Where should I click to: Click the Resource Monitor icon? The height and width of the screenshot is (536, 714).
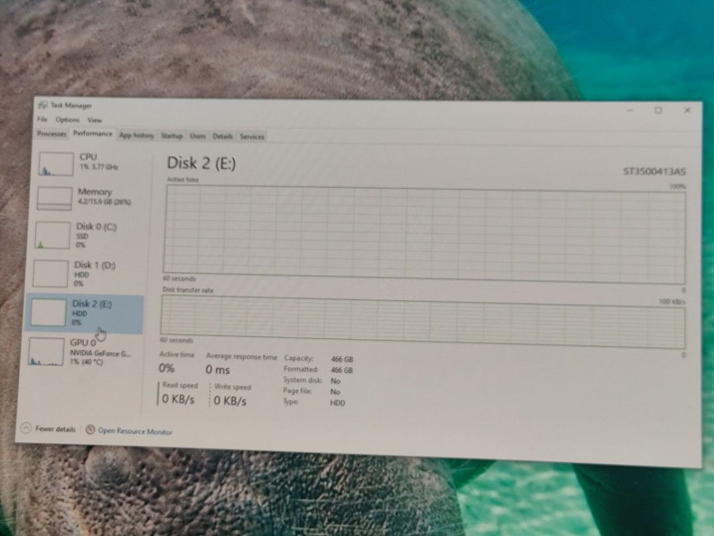click(x=90, y=430)
